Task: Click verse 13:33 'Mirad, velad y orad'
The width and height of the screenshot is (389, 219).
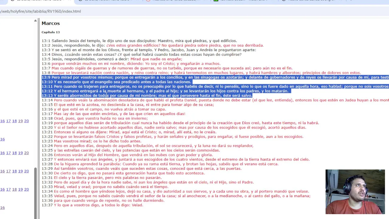Action: pyautogui.click(x=105, y=187)
